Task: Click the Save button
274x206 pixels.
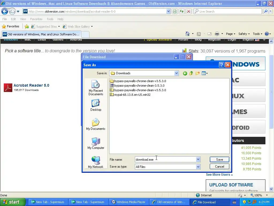Action: (x=219, y=159)
